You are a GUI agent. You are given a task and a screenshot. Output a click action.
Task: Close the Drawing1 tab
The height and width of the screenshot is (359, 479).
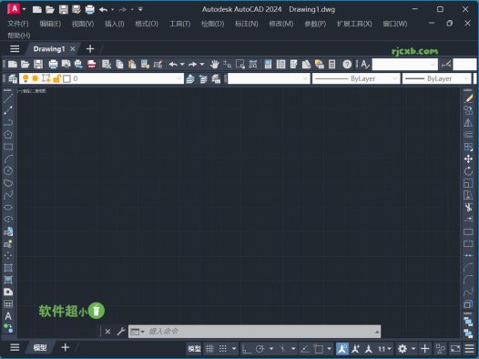click(x=73, y=49)
